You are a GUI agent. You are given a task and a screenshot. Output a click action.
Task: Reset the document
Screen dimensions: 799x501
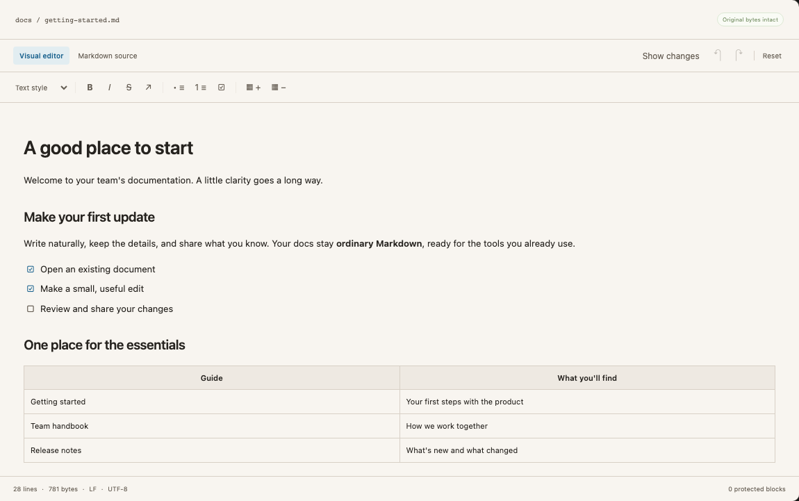click(771, 56)
